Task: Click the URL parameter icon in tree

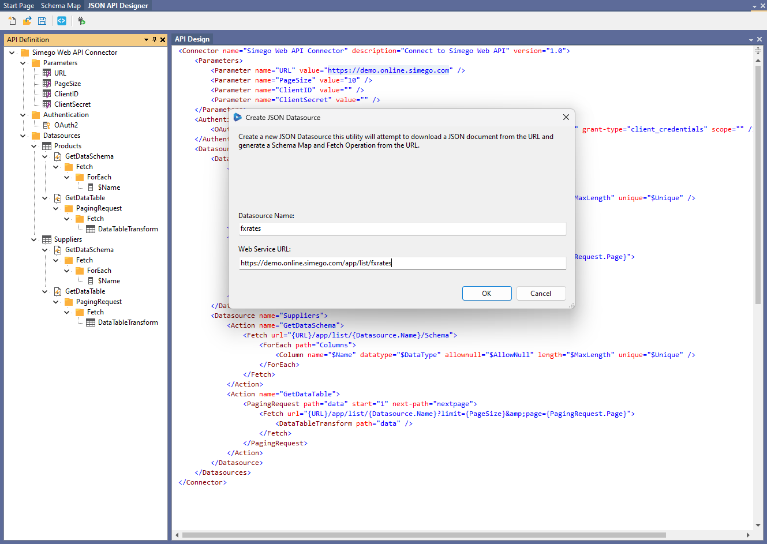Action: coord(47,73)
